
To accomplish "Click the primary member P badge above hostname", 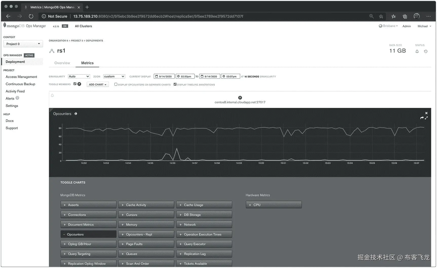I will coord(240,98).
